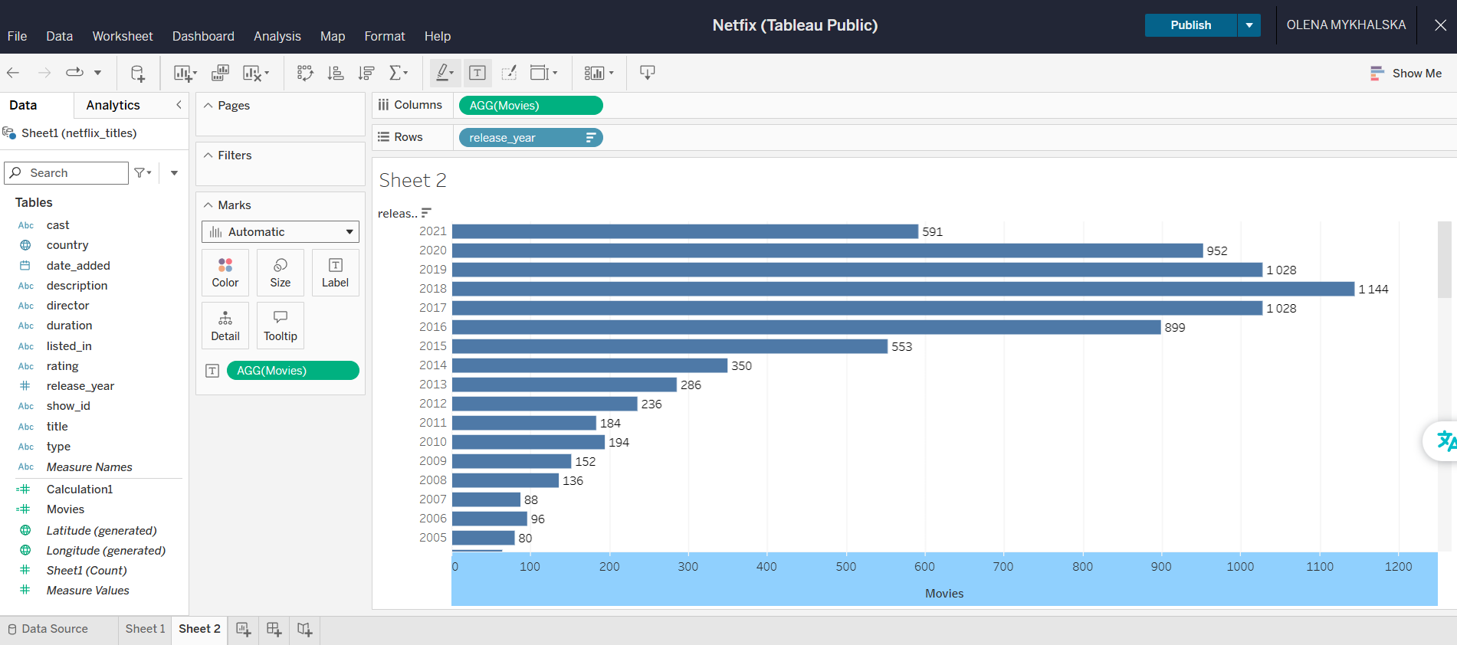Open the Format menu

coord(385,36)
